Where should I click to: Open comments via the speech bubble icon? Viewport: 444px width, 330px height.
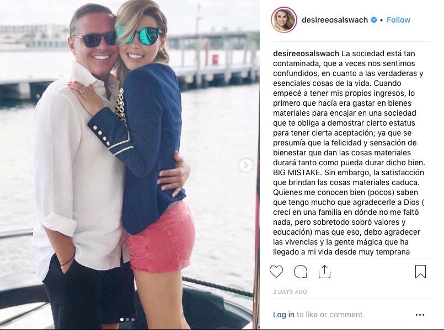[301, 272]
